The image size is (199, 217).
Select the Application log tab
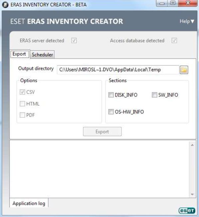coord(29,203)
